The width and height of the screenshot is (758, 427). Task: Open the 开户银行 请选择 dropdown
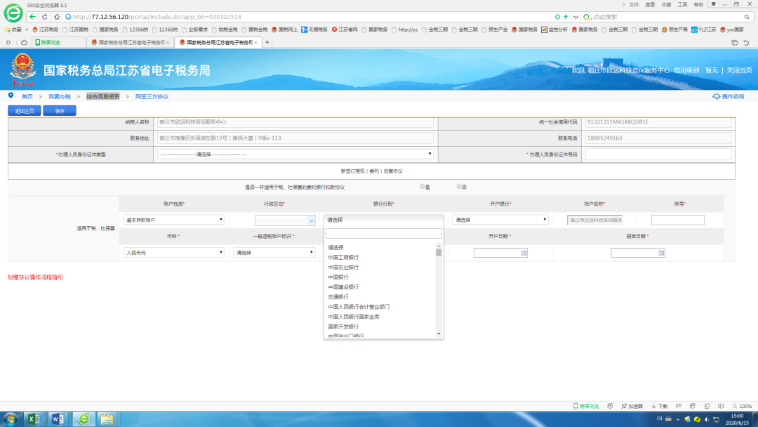click(x=500, y=220)
